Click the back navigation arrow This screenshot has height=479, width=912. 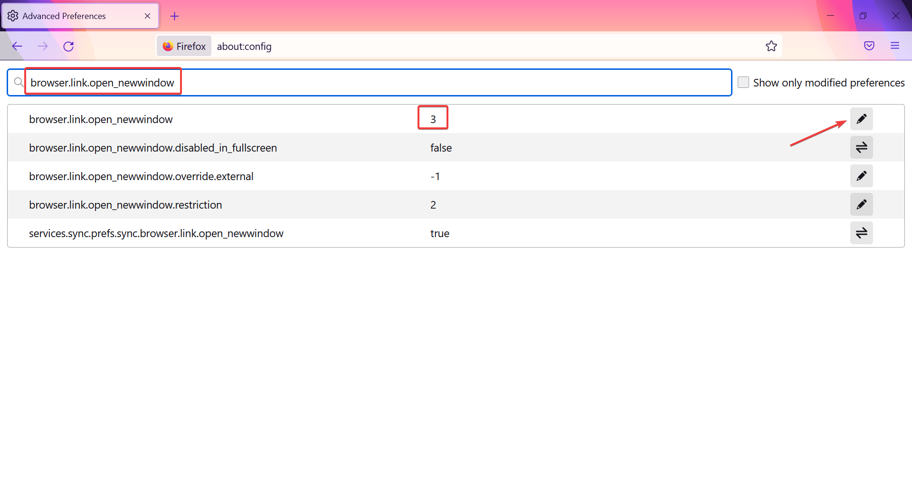click(17, 46)
